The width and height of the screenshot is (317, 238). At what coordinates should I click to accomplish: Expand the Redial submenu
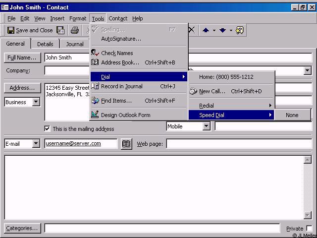(231, 106)
